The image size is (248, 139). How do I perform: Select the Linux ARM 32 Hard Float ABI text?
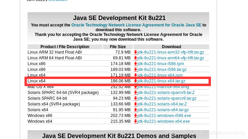[x=54, y=52]
